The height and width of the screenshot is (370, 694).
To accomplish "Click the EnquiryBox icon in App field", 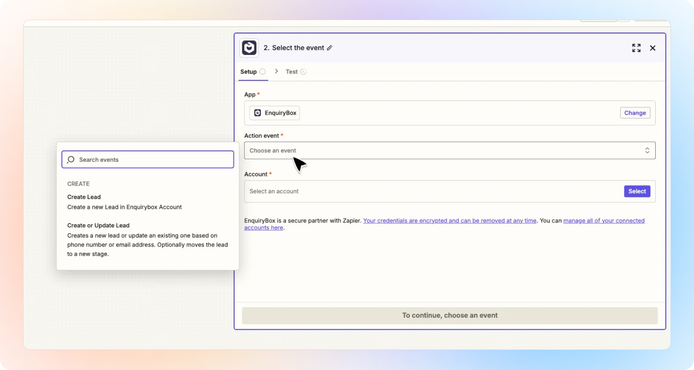I will coord(257,113).
